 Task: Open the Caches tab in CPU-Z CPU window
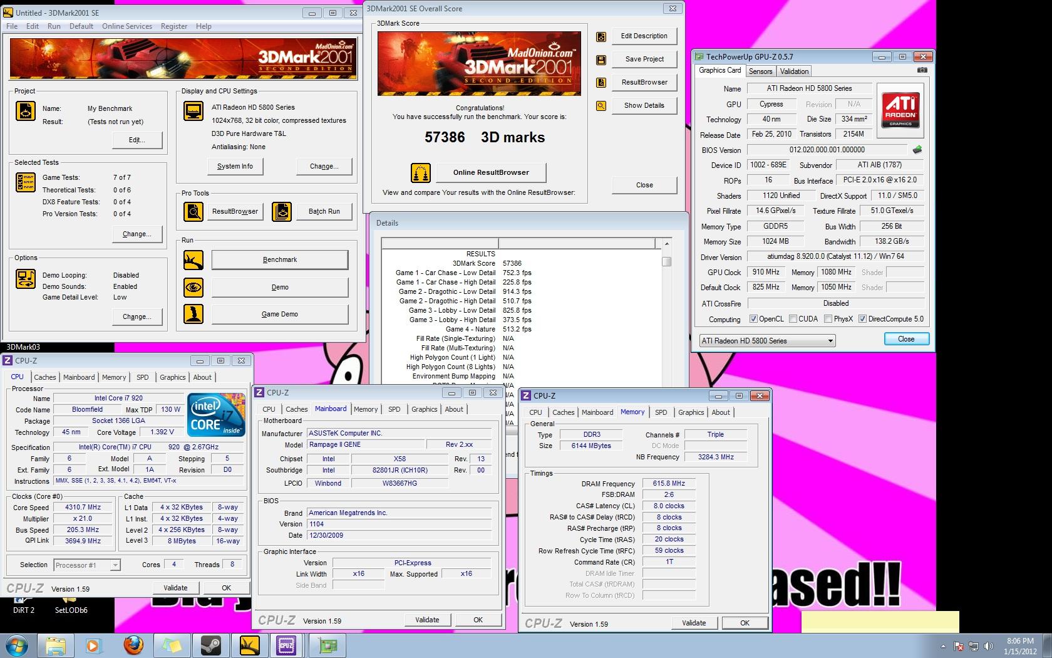pos(45,377)
